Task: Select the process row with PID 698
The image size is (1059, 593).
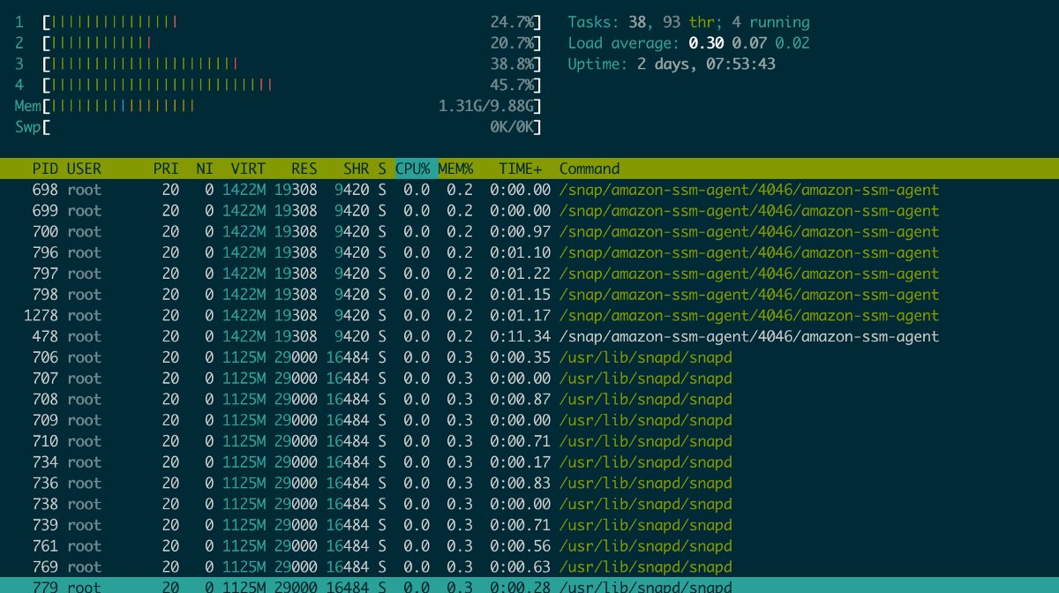Action: pos(529,190)
